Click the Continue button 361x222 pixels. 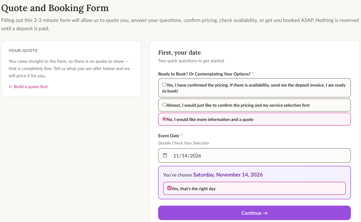[255, 213]
